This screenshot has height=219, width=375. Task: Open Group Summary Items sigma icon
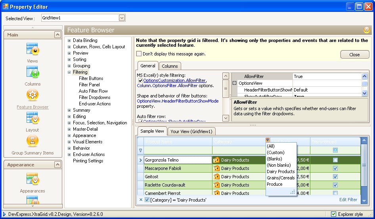[33, 141]
